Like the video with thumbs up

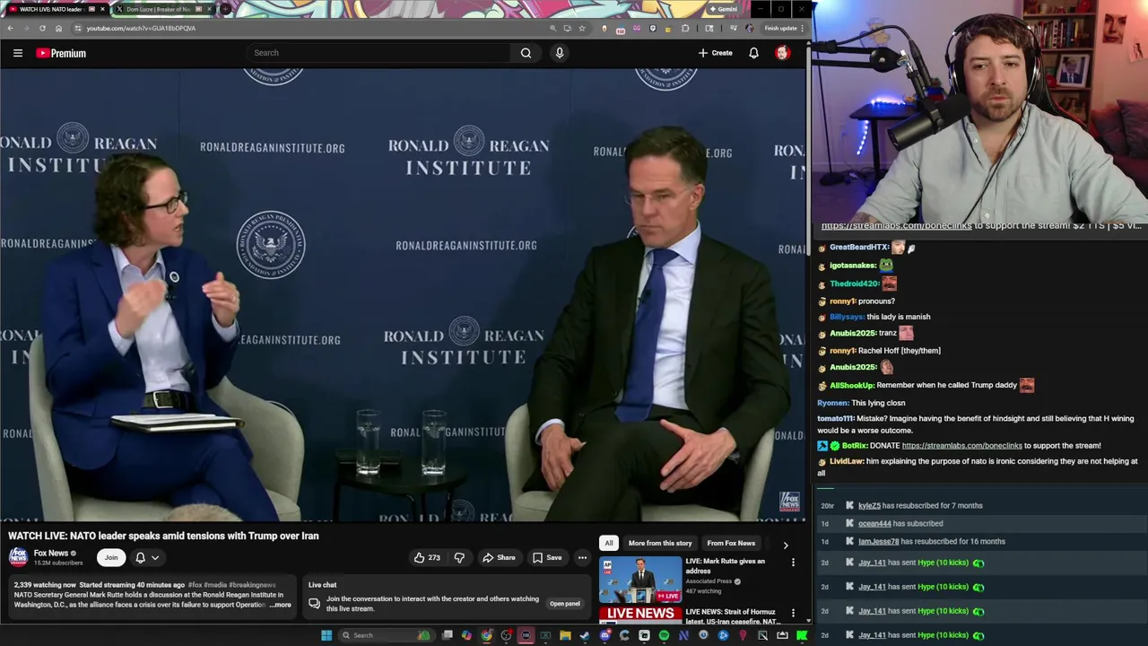click(x=427, y=558)
